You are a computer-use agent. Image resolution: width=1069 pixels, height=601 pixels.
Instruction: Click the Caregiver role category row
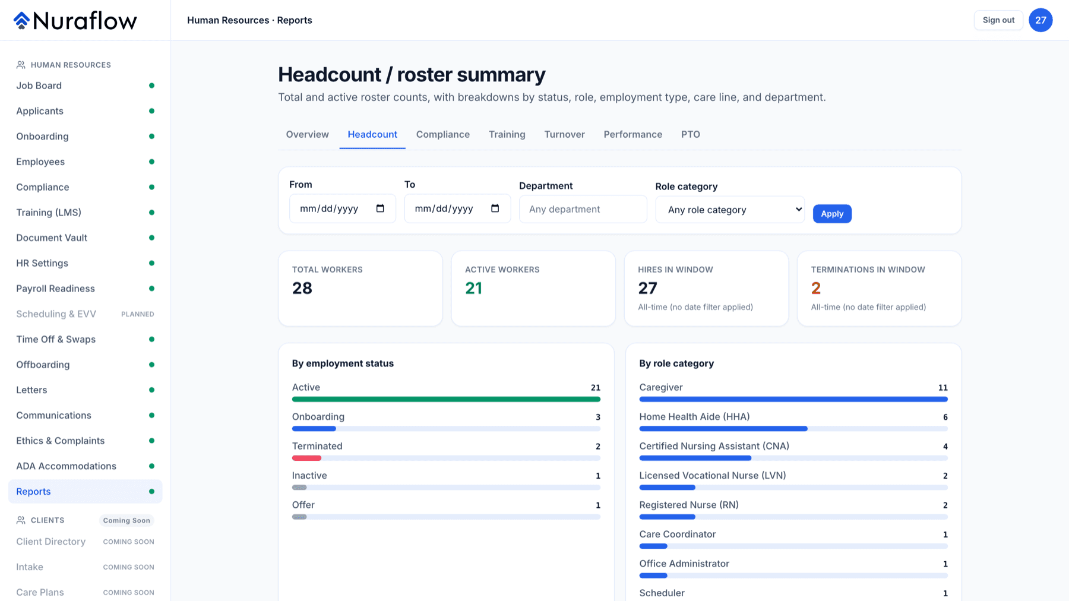pyautogui.click(x=793, y=393)
